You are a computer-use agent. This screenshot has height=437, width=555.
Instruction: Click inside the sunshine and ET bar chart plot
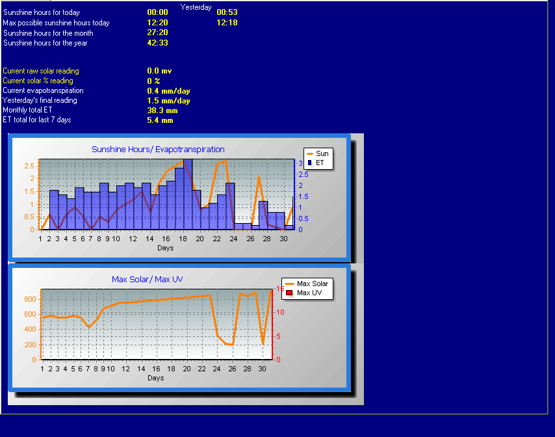click(x=166, y=194)
